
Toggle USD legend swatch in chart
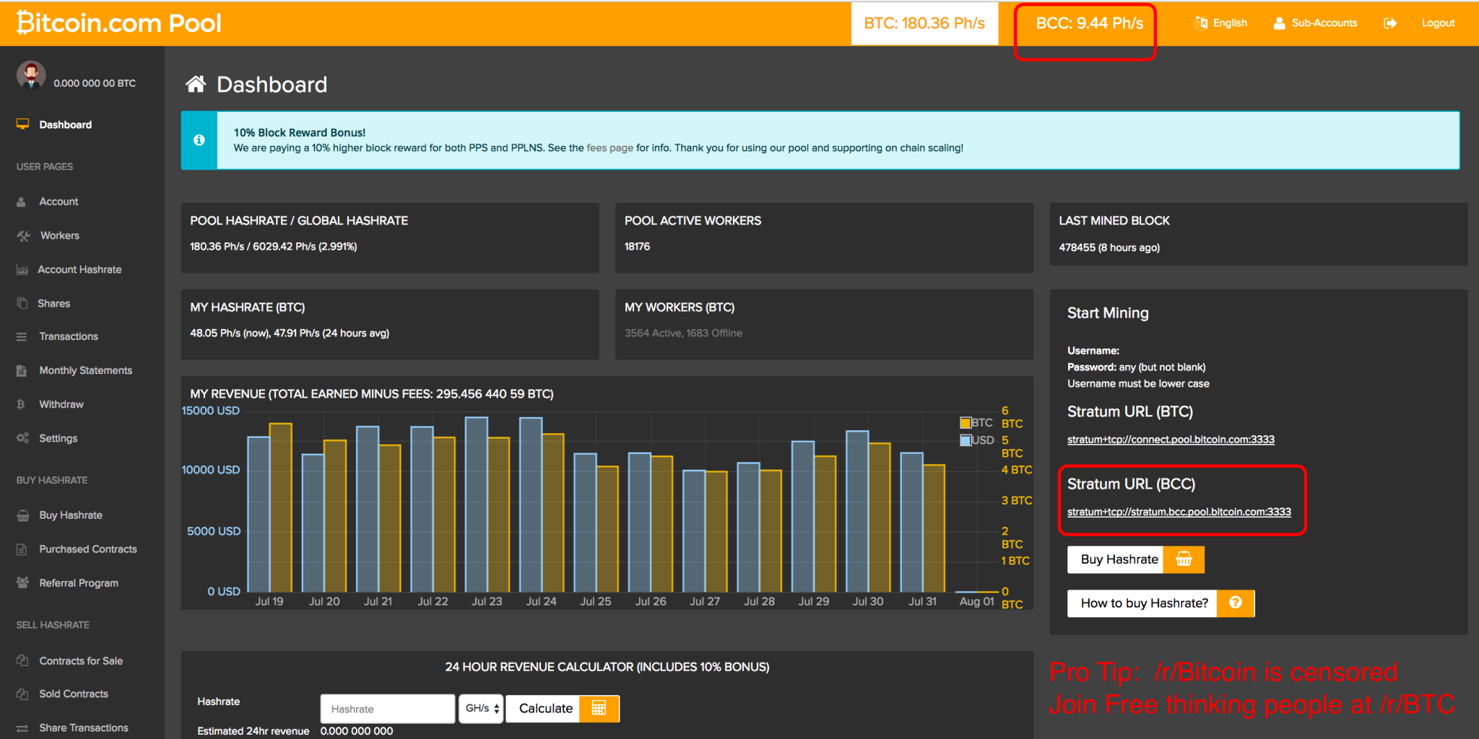pyautogui.click(x=965, y=440)
